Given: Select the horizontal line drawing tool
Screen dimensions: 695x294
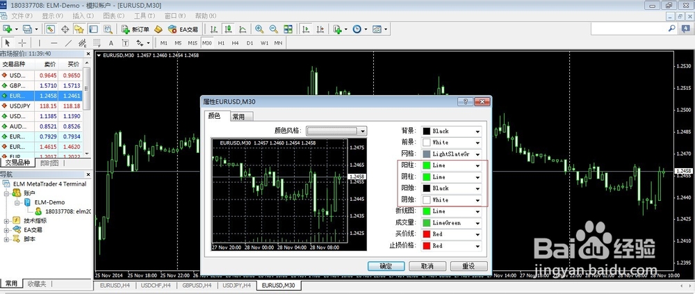Looking at the screenshot, I should pyautogui.click(x=54, y=43).
